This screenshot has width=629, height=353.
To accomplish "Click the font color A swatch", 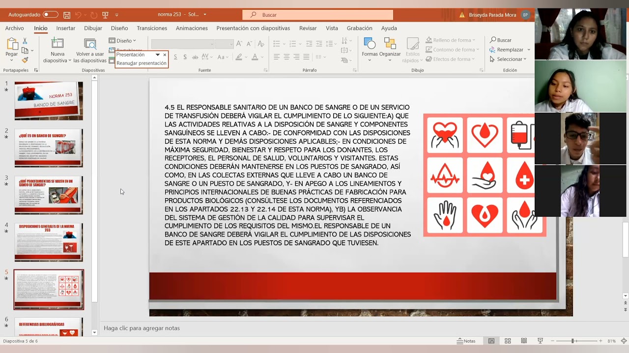I will pos(255,57).
